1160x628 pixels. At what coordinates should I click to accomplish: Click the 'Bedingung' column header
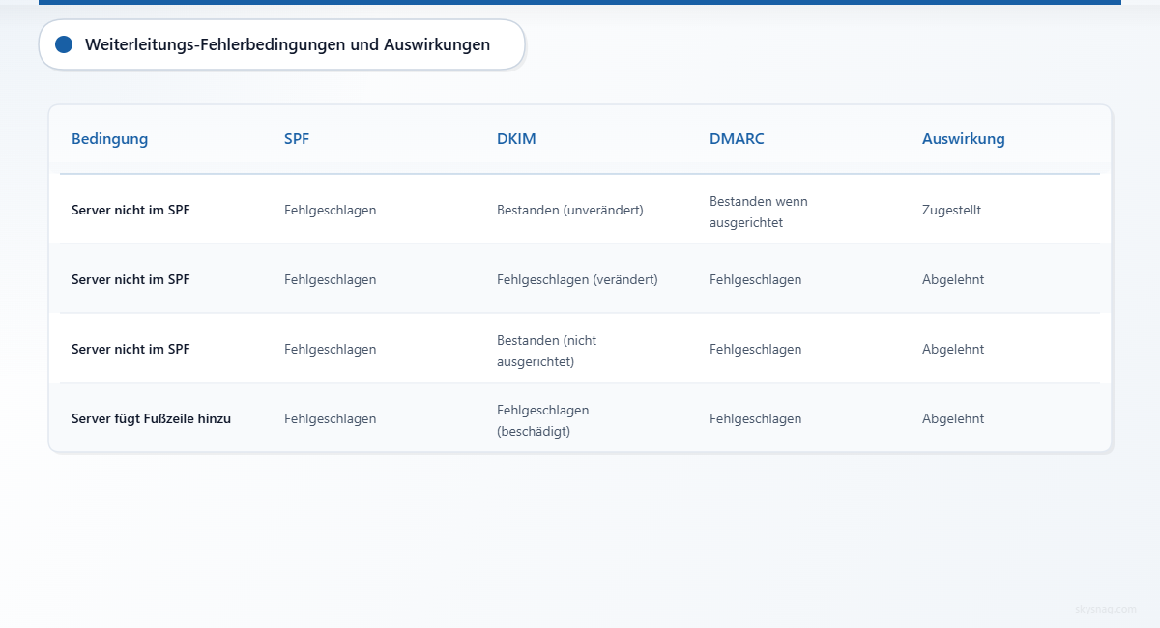[109, 139]
